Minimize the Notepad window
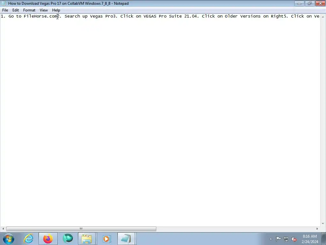Viewport: 326px width, 245px height. click(299, 3)
